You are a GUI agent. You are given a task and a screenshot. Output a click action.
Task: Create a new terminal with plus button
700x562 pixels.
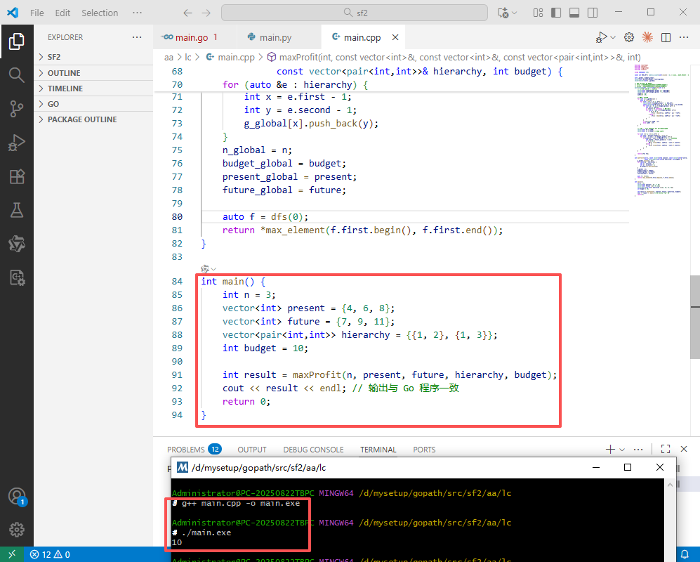click(x=610, y=450)
